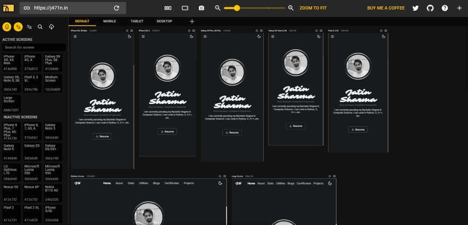Select inactive iPhone 5/SE screen tile
Screen dimensions: 468x225
click(x=53, y=214)
